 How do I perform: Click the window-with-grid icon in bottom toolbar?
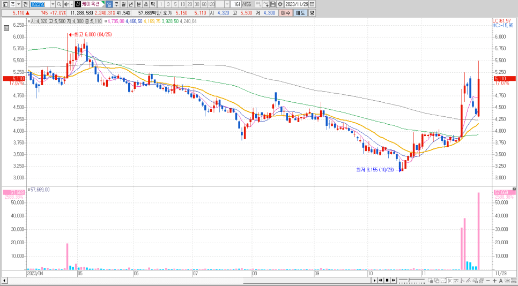click(430, 281)
